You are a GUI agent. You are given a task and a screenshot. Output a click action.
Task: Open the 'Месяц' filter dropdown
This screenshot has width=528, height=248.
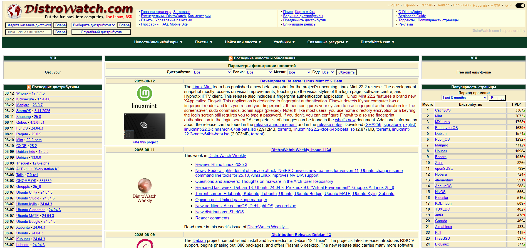pyautogui.click(x=299, y=72)
